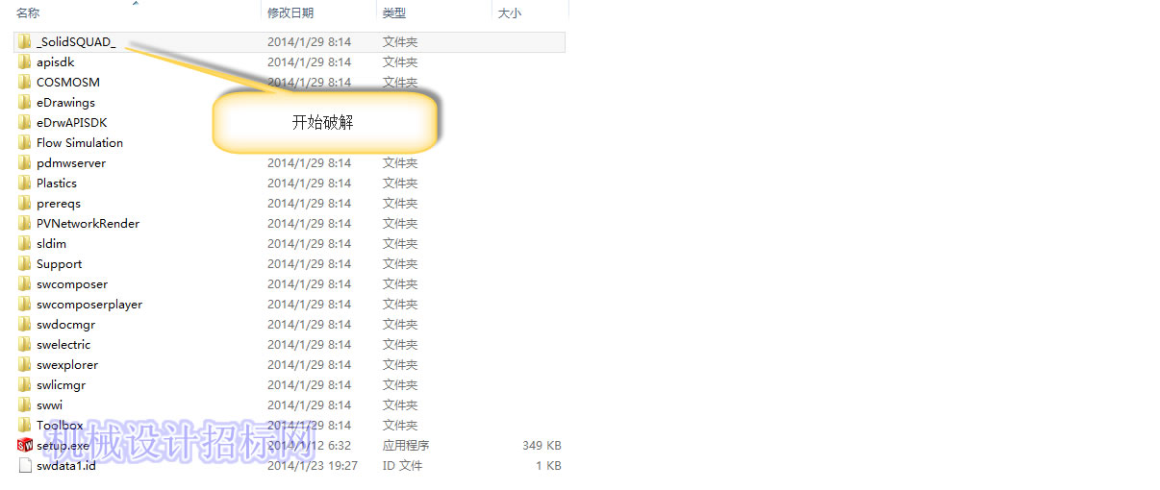Click the PVNetworkRender folder icon
This screenshot has width=1160, height=490.
point(25,224)
